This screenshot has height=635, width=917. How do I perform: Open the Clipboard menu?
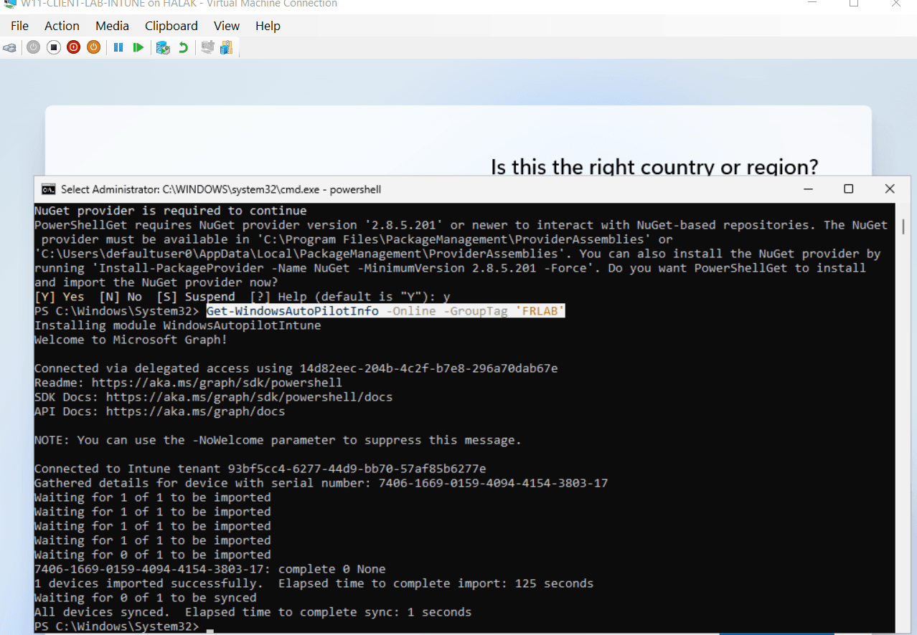(171, 26)
